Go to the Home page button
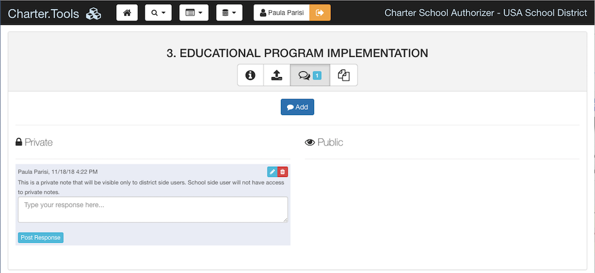595x273 pixels. point(127,12)
